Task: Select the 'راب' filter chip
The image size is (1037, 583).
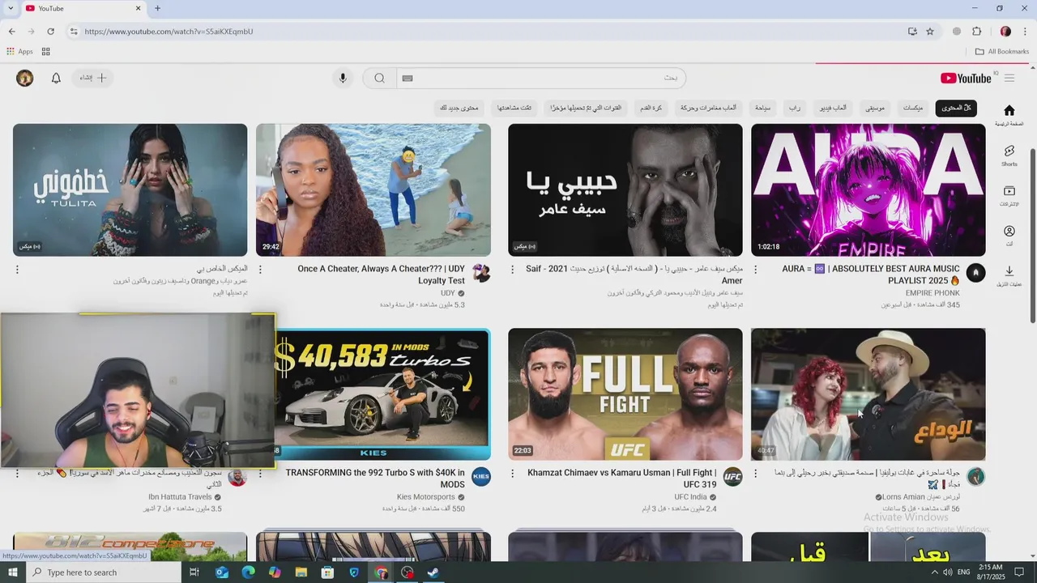Action: [x=795, y=108]
